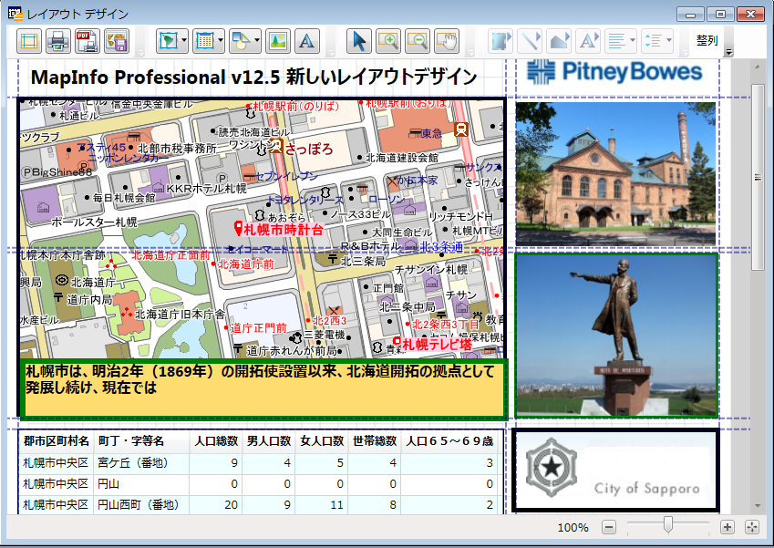Expand the shape tool dropdown arrow
The width and height of the screenshot is (774, 548).
tap(257, 41)
